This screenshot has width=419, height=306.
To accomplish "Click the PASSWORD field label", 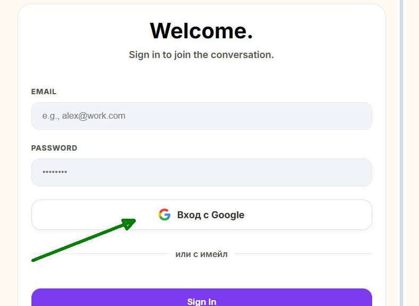I will [x=54, y=148].
